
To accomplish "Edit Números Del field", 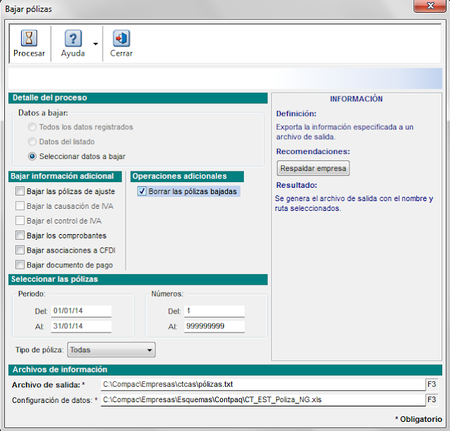I will [x=214, y=311].
